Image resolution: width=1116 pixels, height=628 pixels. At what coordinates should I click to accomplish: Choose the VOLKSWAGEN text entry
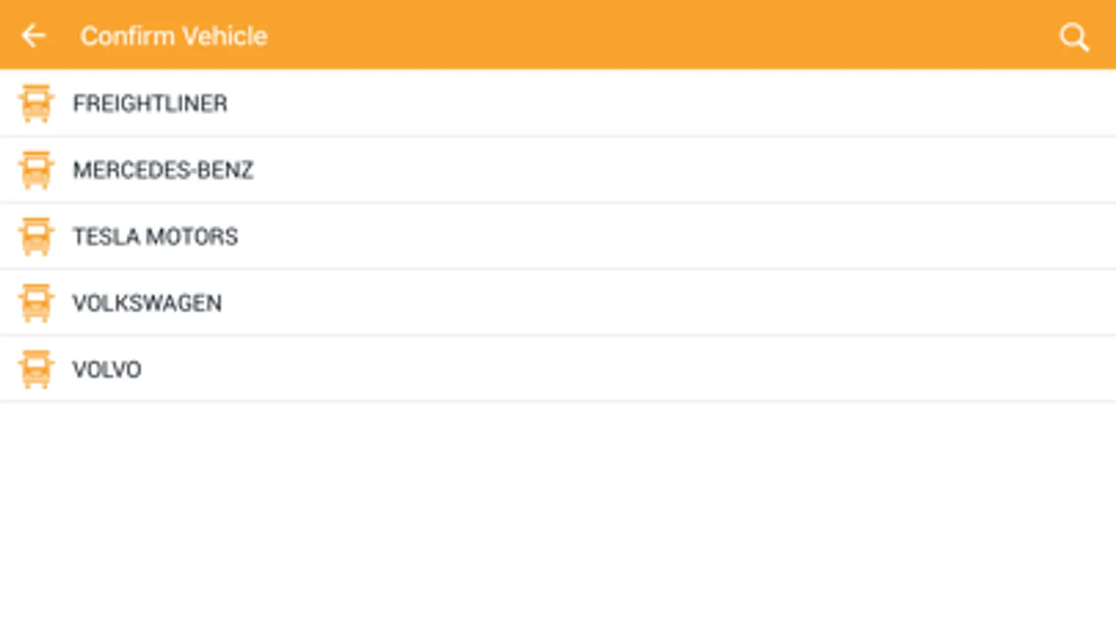pos(147,303)
